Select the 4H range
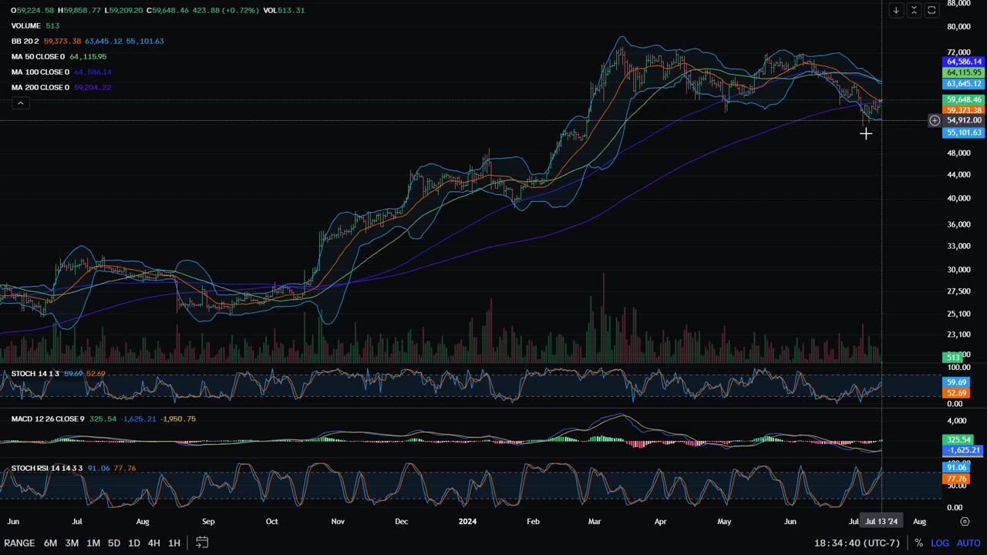 tap(153, 543)
